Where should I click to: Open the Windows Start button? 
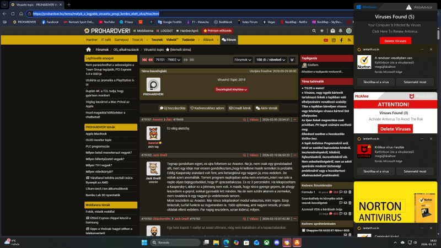144,242
